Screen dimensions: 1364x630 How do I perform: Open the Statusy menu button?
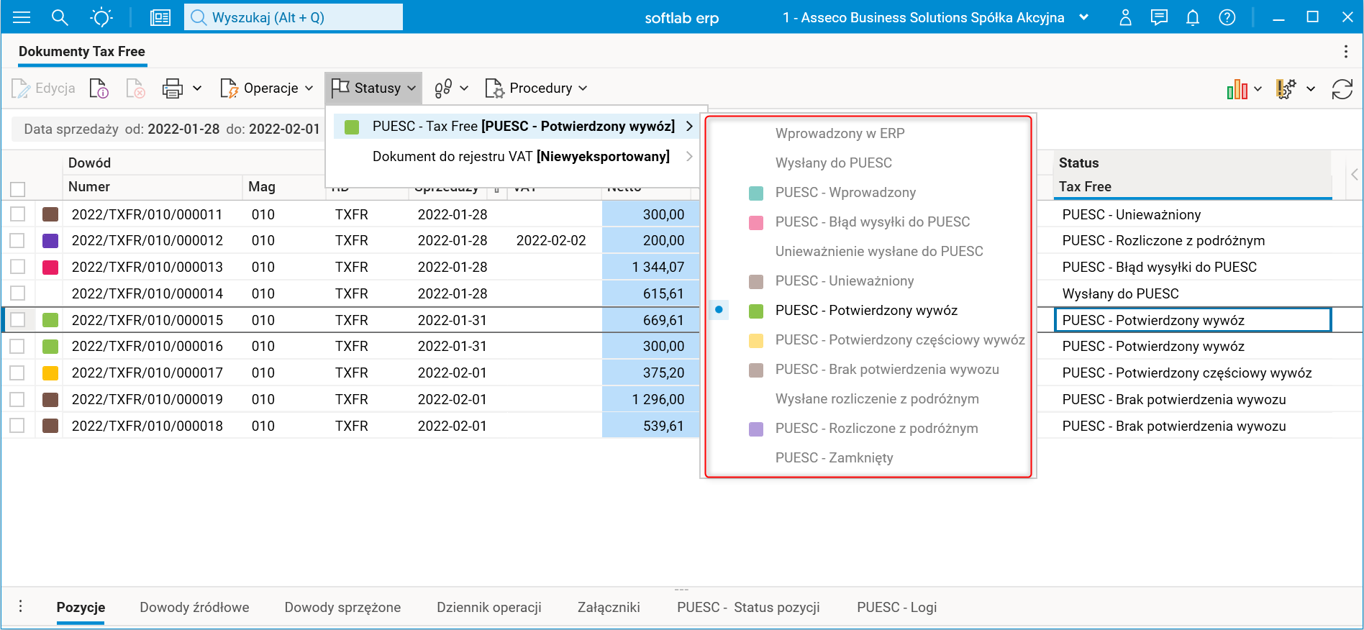[x=373, y=88]
